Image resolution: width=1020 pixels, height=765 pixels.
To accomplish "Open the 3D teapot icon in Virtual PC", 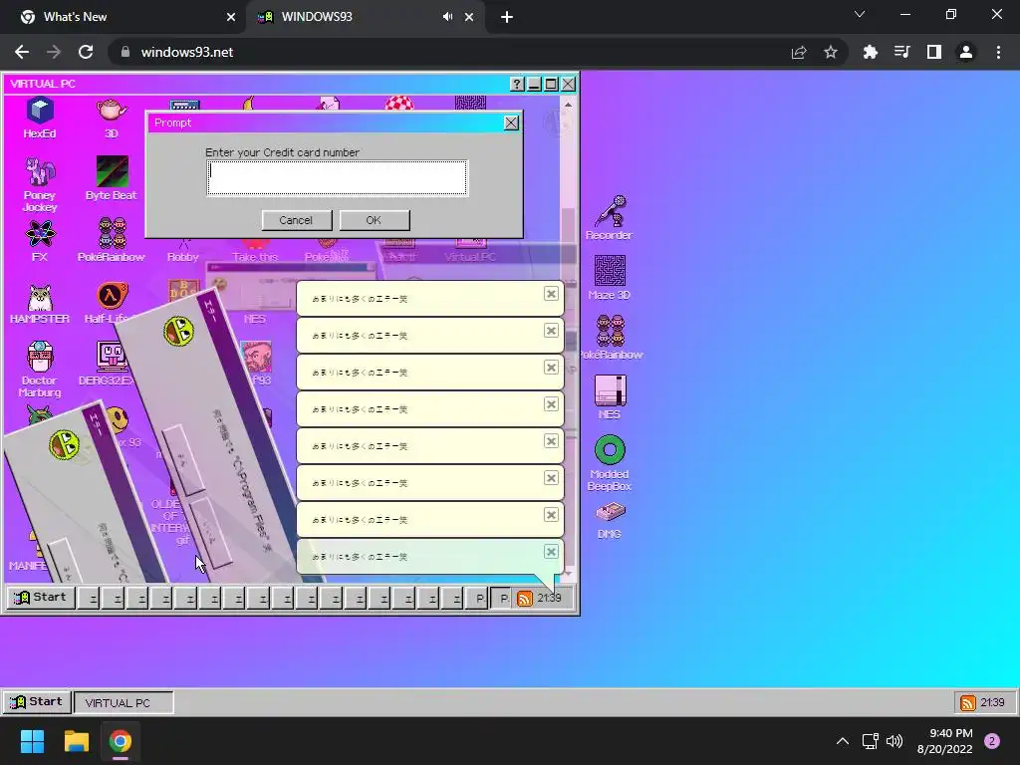I will pos(112,118).
